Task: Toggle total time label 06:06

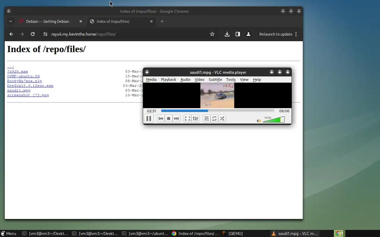Action: [284, 111]
